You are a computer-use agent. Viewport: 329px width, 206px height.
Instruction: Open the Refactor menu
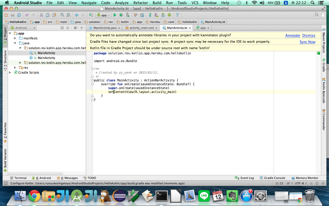(141, 3)
